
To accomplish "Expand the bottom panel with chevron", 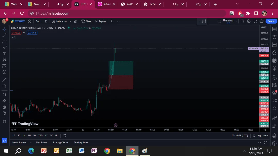I will pos(259,143).
